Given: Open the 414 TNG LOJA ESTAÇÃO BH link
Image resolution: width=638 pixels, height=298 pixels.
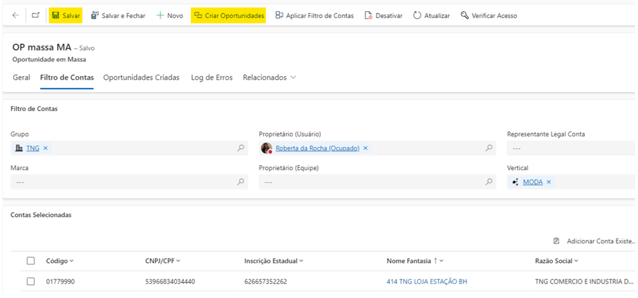Looking at the screenshot, I should coord(427,281).
